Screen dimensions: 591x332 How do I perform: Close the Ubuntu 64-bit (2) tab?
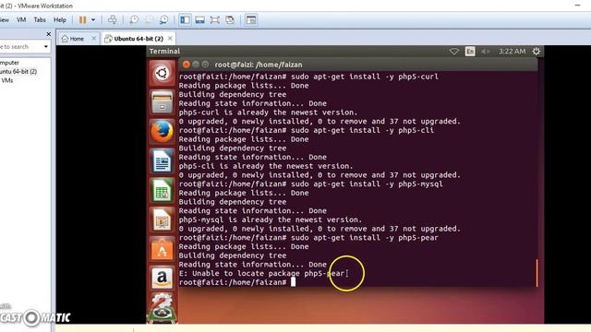click(x=170, y=39)
